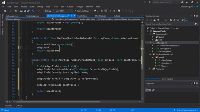This screenshot has width=200, height=112.
Task: Collapse the MapFarm method in editor
Action: pos(20,38)
